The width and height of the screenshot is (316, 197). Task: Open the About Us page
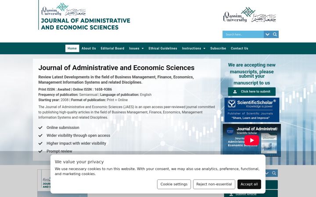(x=89, y=49)
